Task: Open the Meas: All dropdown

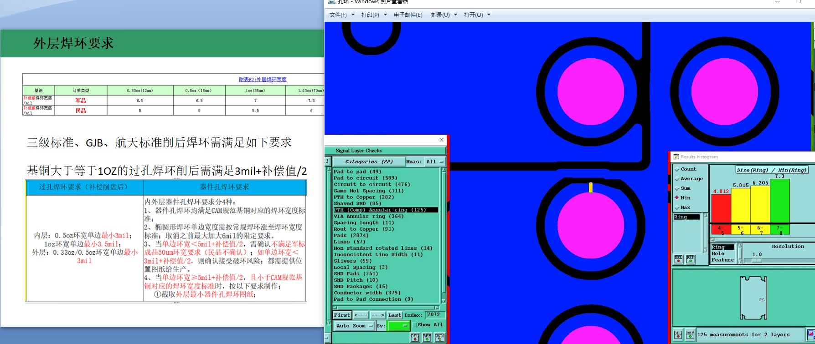Action: click(435, 162)
